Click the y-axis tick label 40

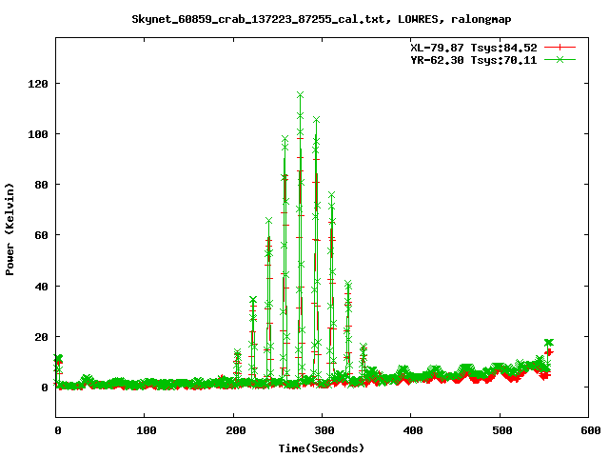[41, 287]
